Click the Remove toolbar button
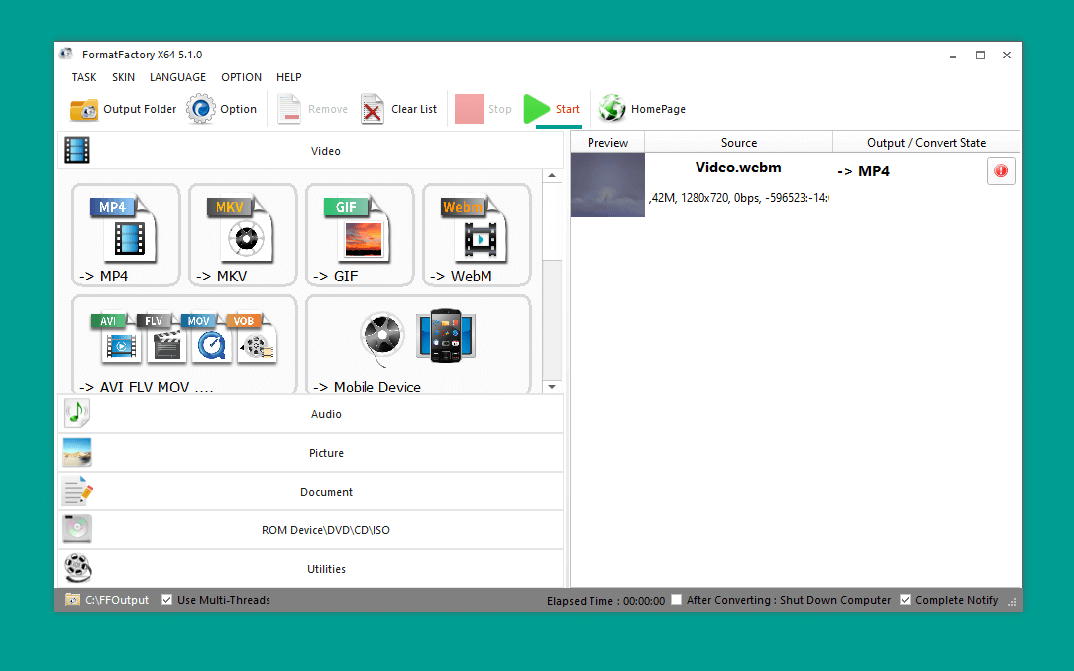This screenshot has width=1074, height=671. (312, 109)
